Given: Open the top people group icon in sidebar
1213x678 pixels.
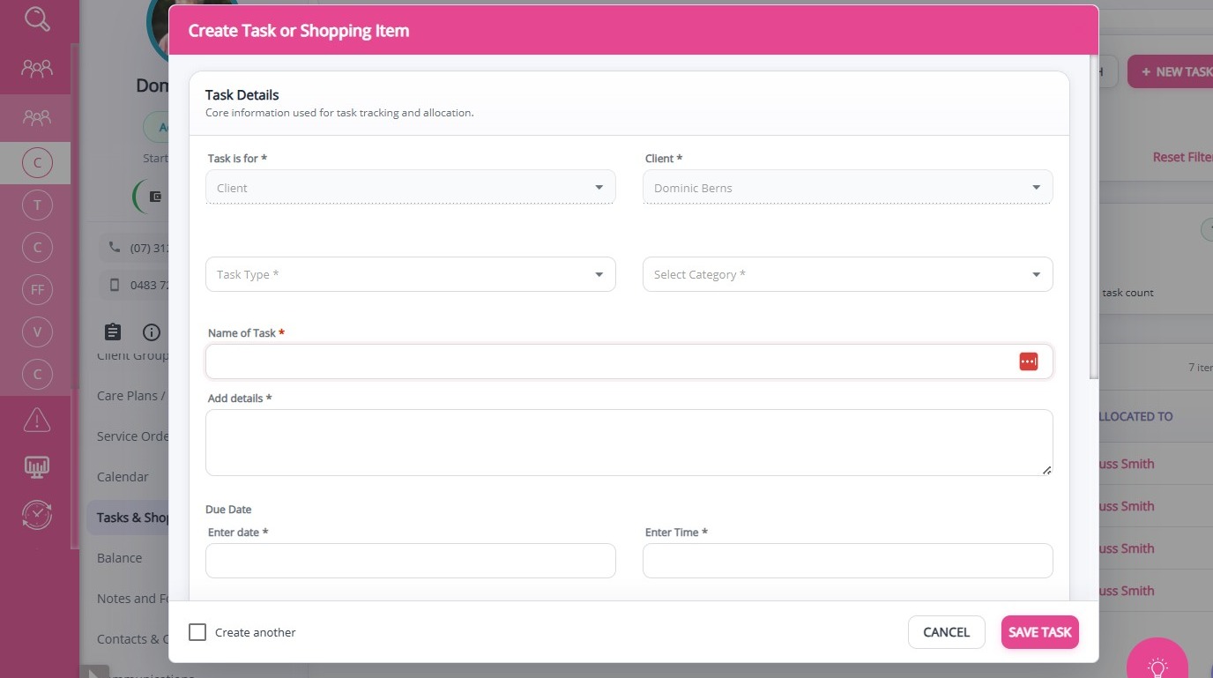Looking at the screenshot, I should [37, 68].
